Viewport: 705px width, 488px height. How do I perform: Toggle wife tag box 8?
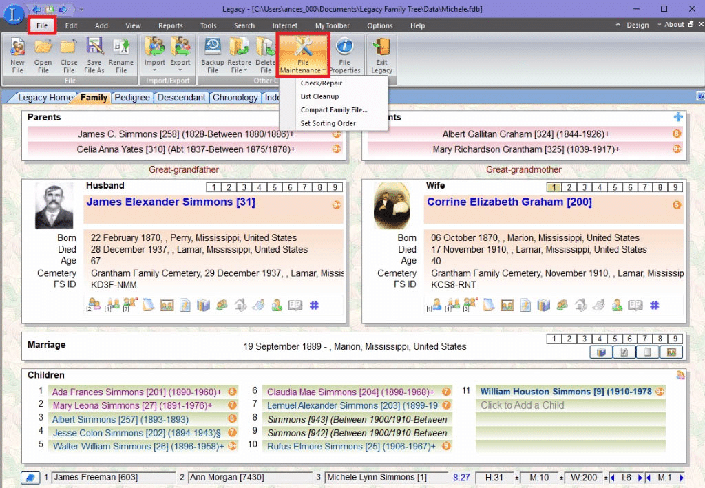coord(660,187)
